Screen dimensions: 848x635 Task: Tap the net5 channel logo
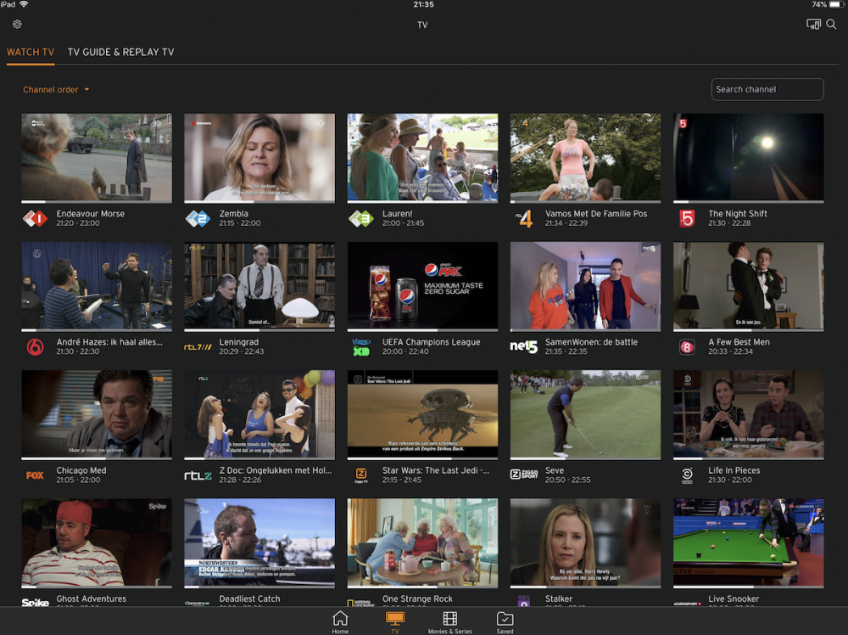523,346
